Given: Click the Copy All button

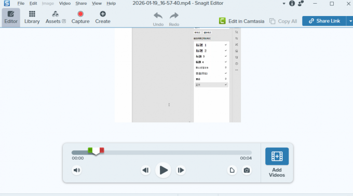Looking at the screenshot, I should pos(283,21).
